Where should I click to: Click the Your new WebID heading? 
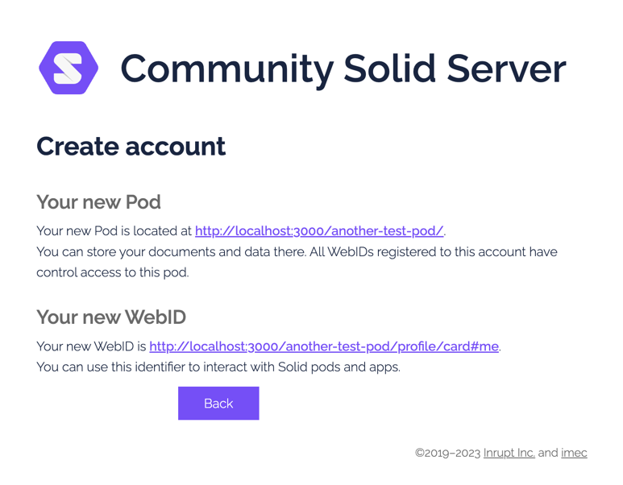(x=111, y=317)
